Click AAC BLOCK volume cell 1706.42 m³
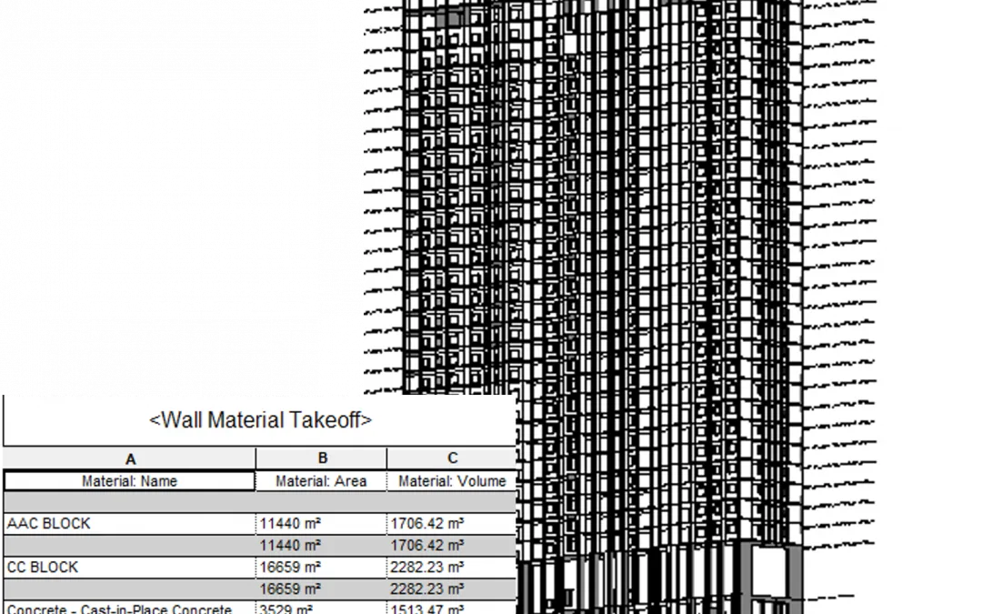 [x=452, y=524]
